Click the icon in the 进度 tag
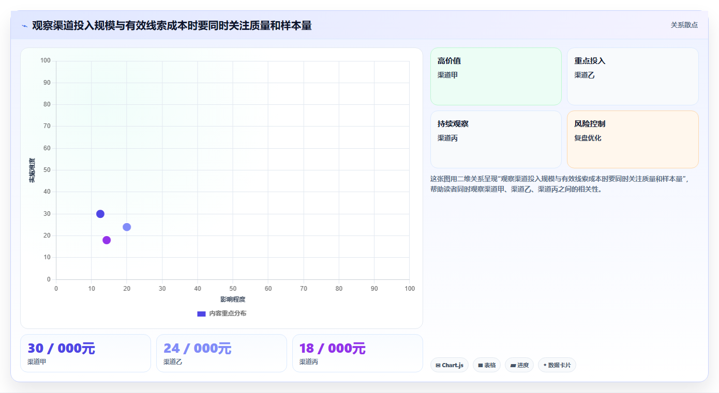This screenshot has height=393, width=719. click(x=513, y=366)
